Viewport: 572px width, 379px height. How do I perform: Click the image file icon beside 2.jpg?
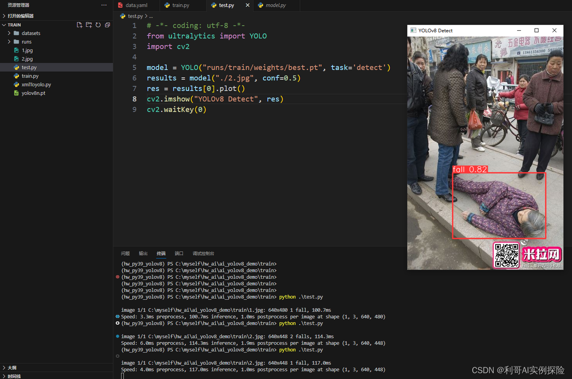pyautogui.click(x=17, y=59)
